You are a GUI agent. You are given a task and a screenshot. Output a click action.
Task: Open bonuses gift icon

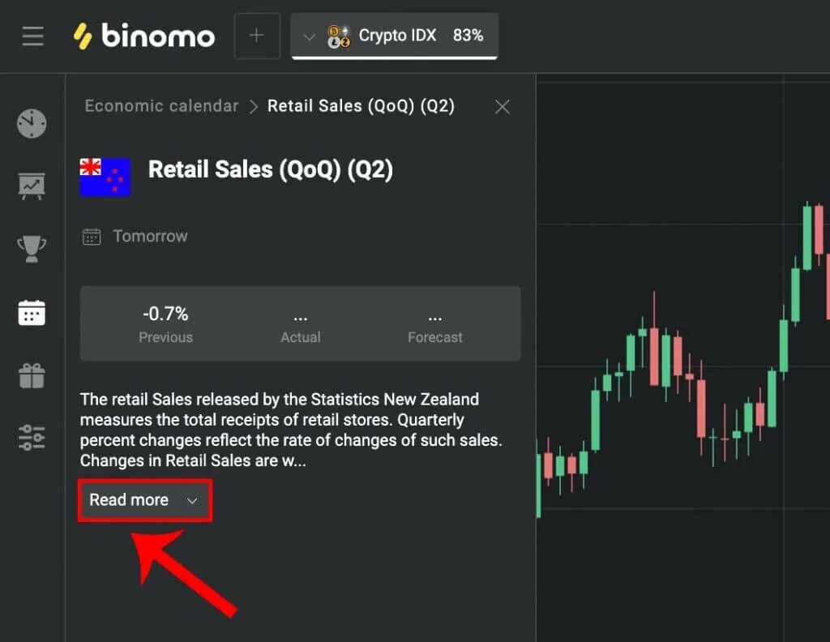click(32, 375)
